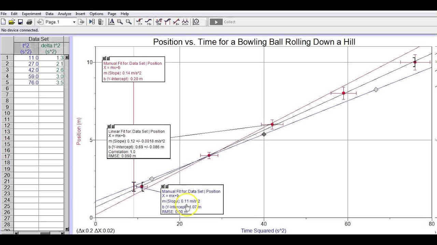Viewport: 437px width, 245px height.
Task: Select row number 6 in data table
Action: pyautogui.click(x=7, y=88)
